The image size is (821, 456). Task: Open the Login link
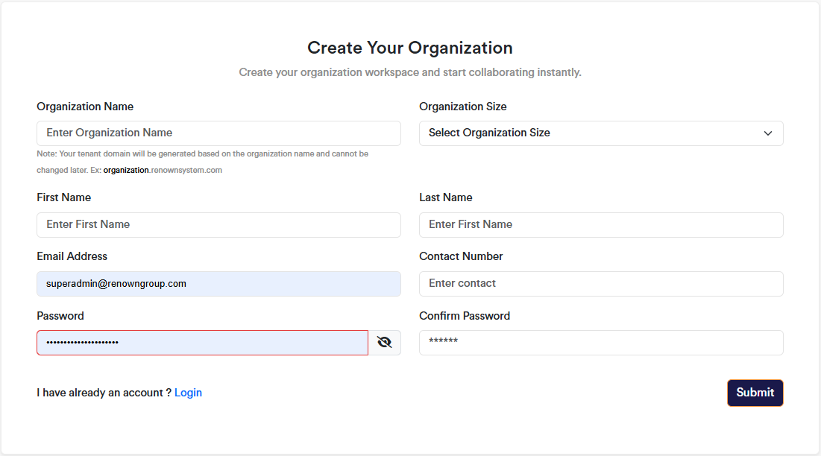(x=188, y=393)
